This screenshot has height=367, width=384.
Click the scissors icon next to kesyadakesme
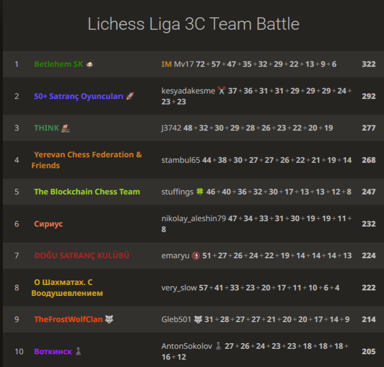[x=221, y=90]
